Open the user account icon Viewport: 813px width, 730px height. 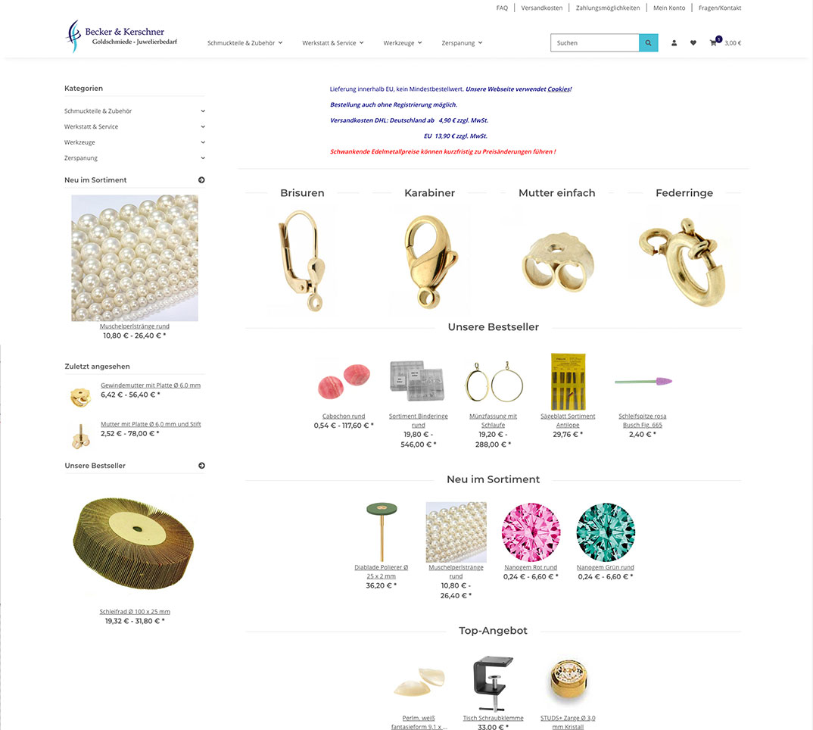pos(674,43)
